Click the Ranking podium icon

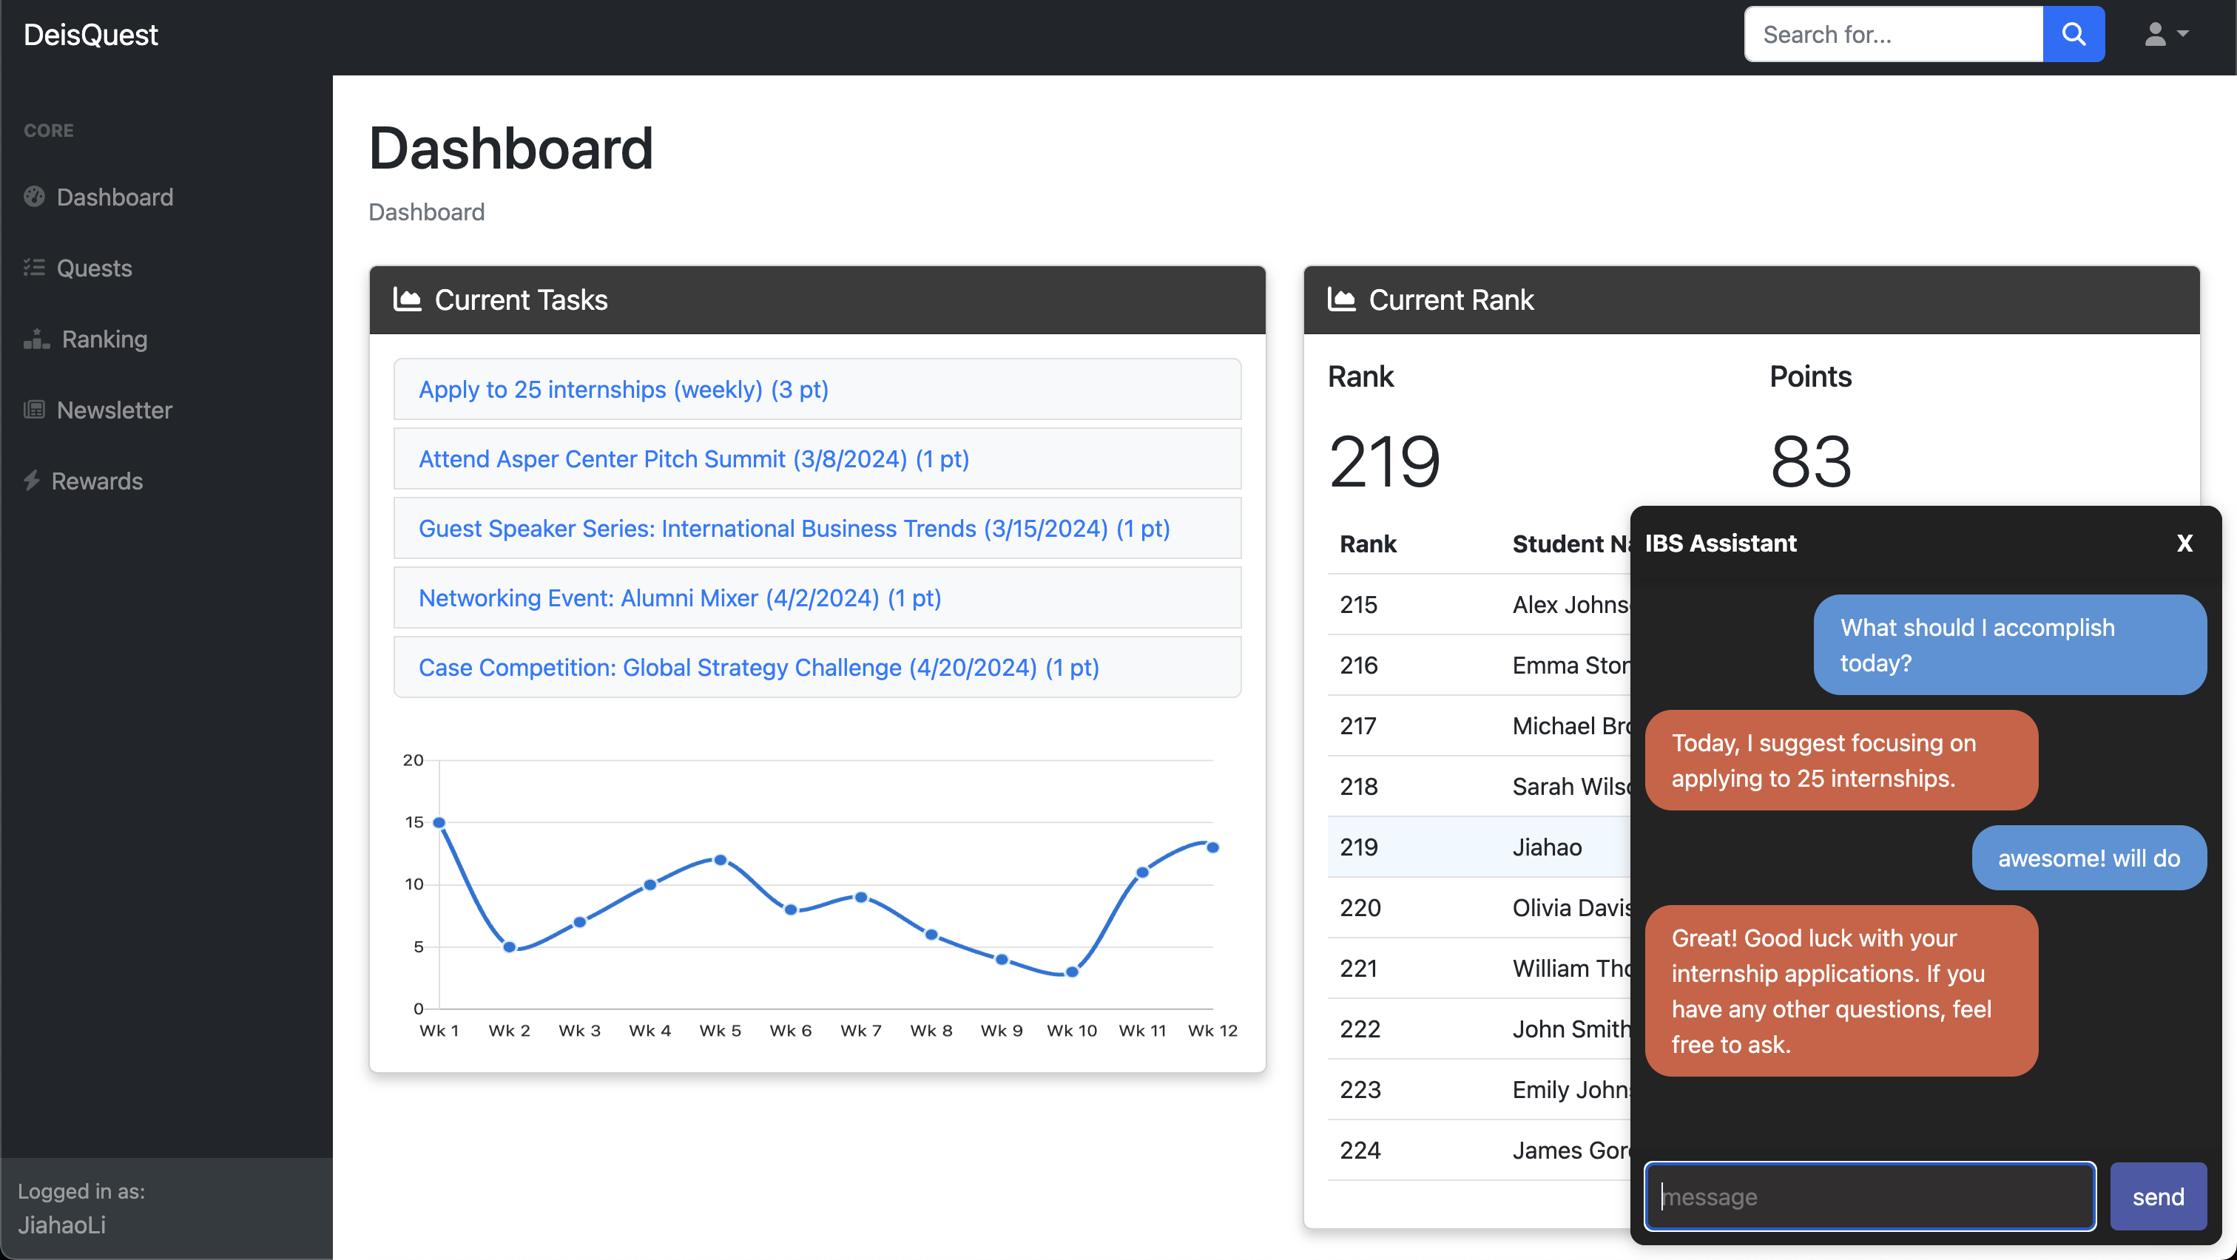pos(36,339)
